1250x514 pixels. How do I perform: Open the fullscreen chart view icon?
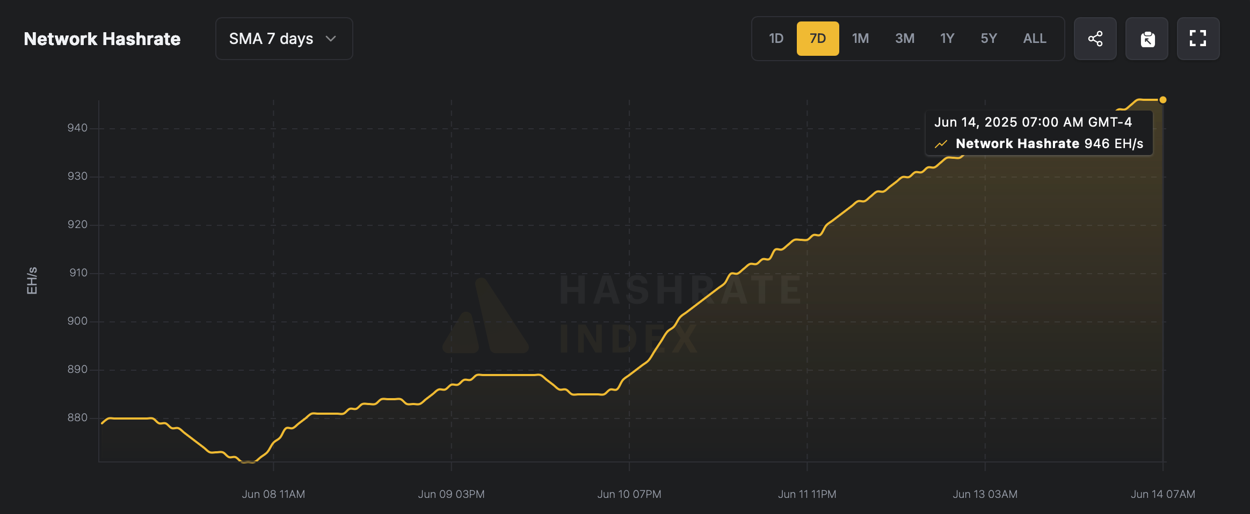click(x=1198, y=38)
